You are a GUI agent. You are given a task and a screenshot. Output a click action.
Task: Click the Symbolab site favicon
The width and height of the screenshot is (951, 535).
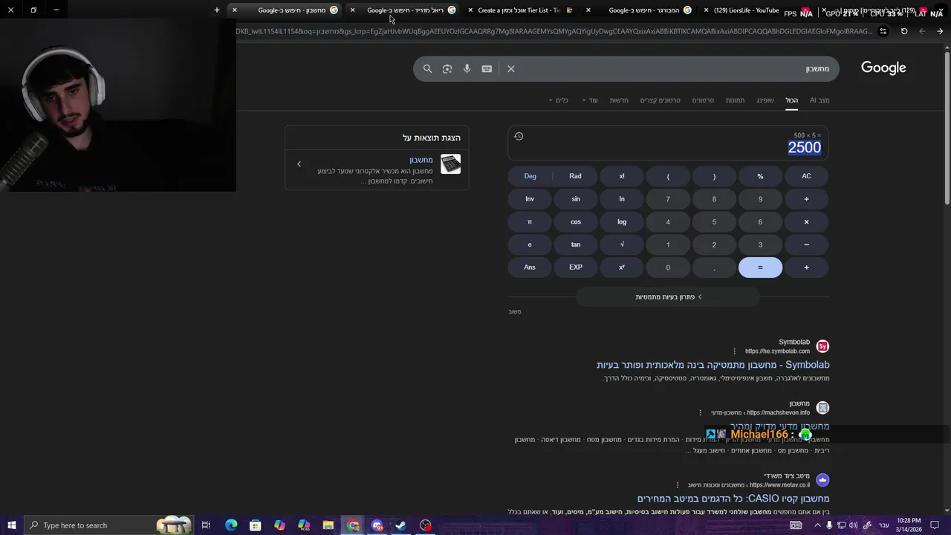pos(822,346)
